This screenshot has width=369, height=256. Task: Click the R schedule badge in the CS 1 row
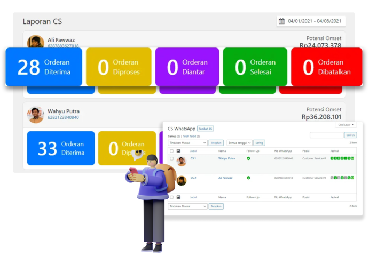click(x=339, y=158)
